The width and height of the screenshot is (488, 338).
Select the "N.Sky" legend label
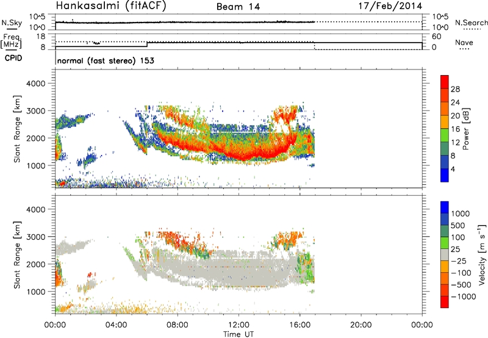[x=12, y=23]
